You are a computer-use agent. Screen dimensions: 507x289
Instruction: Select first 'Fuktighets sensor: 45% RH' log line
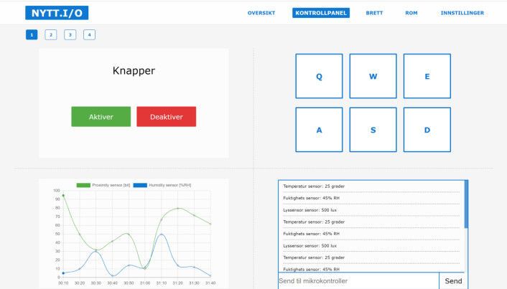[x=312, y=198]
